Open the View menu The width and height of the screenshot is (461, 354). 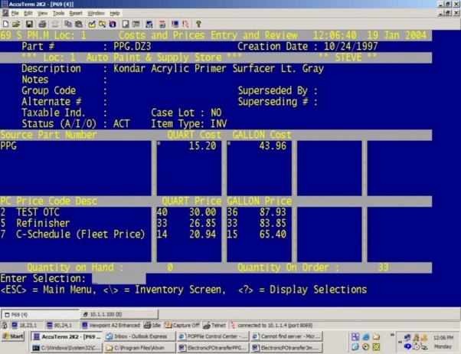coord(42,13)
